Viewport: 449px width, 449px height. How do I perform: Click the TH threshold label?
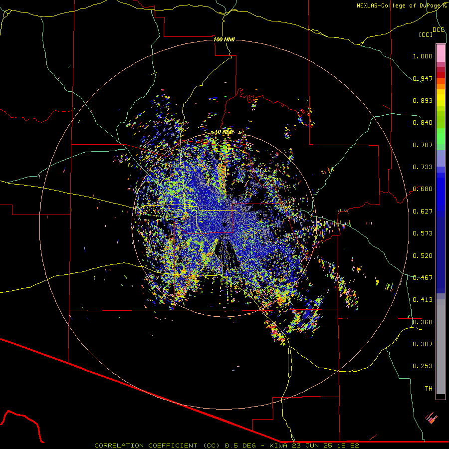click(x=429, y=389)
